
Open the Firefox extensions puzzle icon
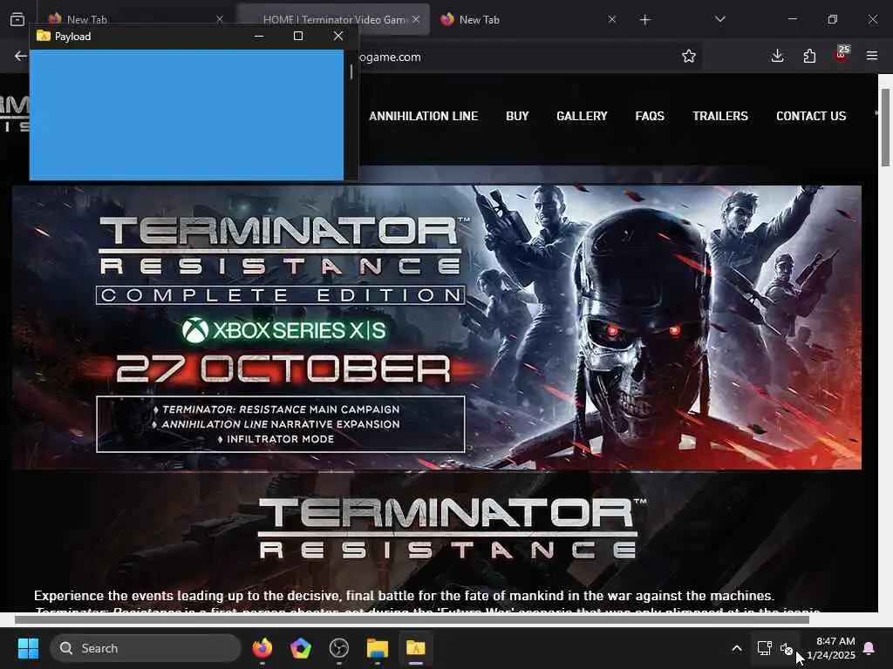coord(809,56)
